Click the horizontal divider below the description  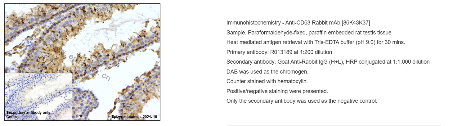tap(333, 125)
